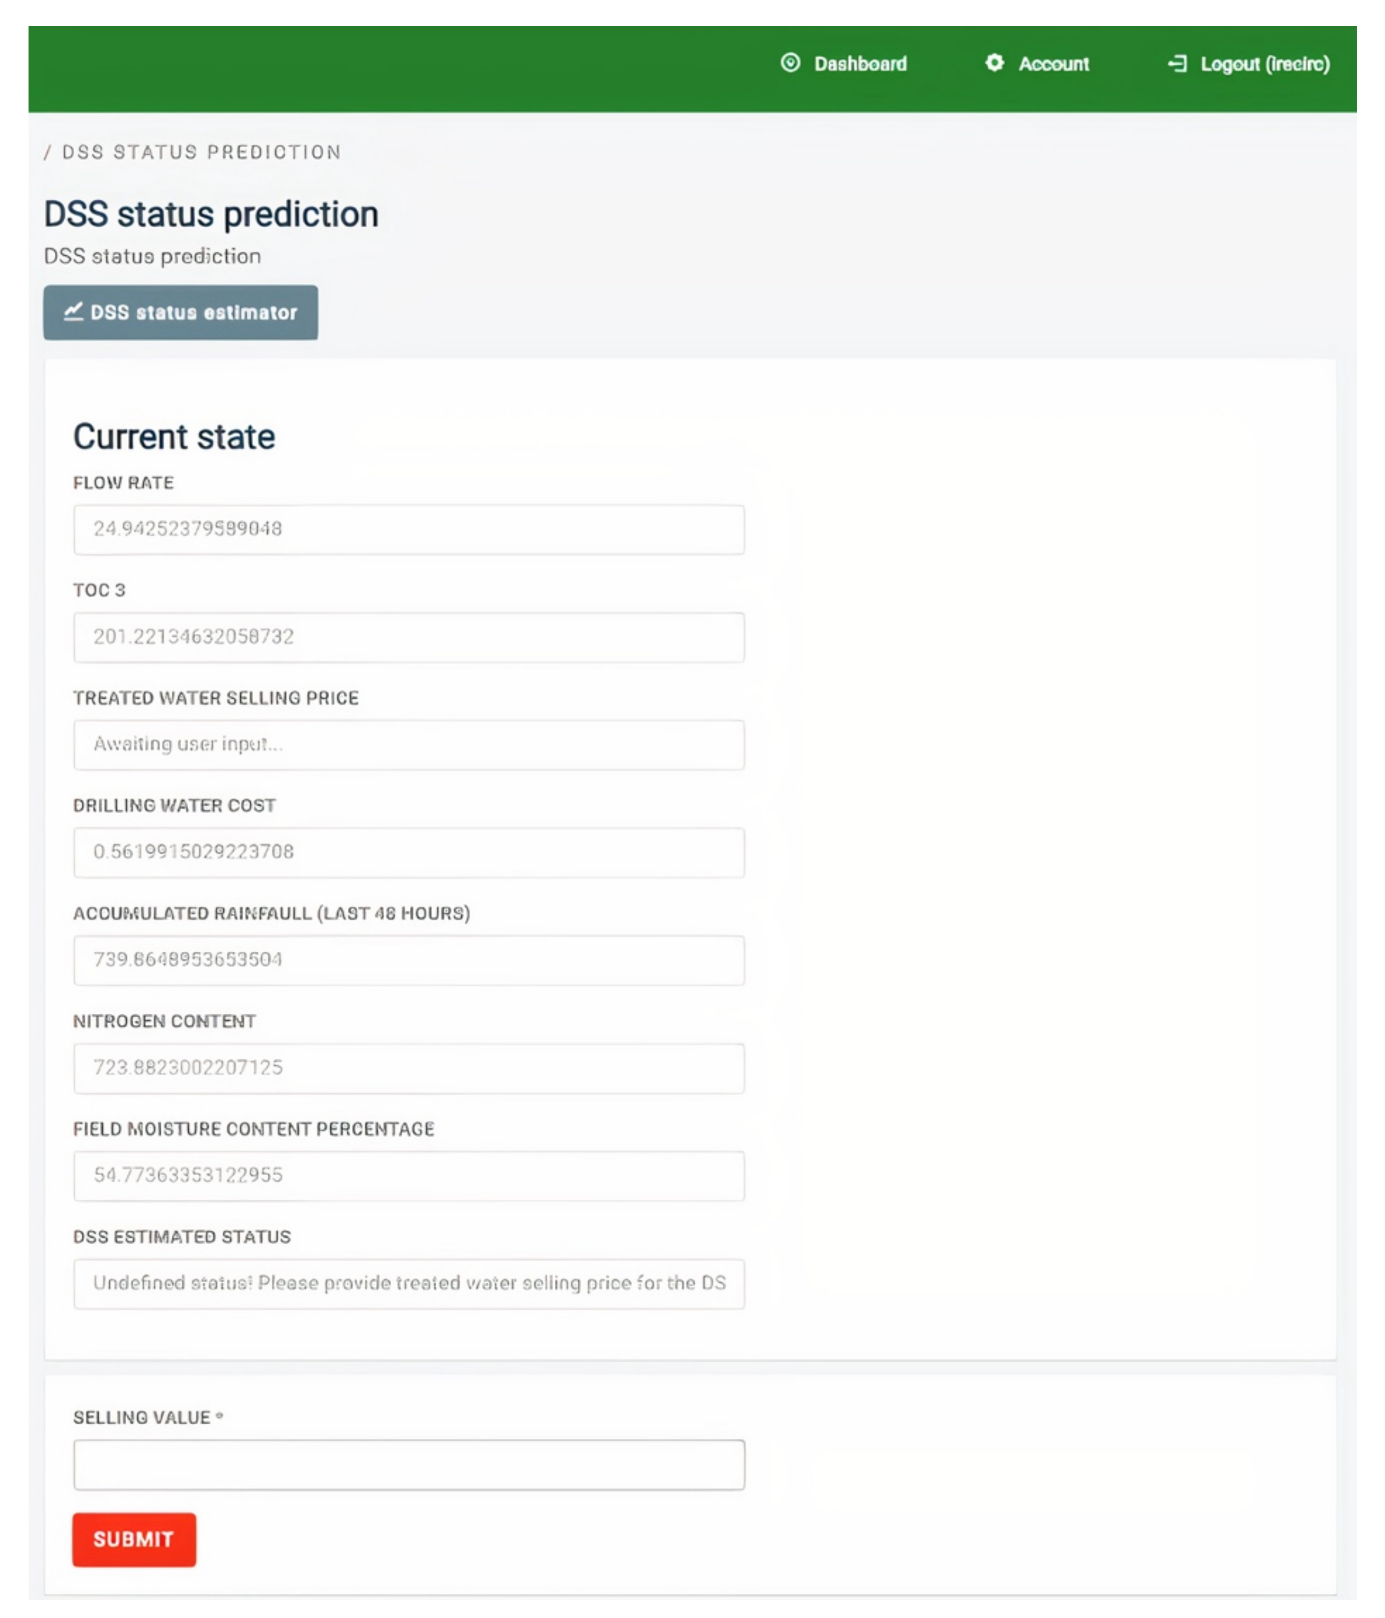Click the Nitrogen Content field
This screenshot has height=1618, width=1385.
[x=408, y=1068]
